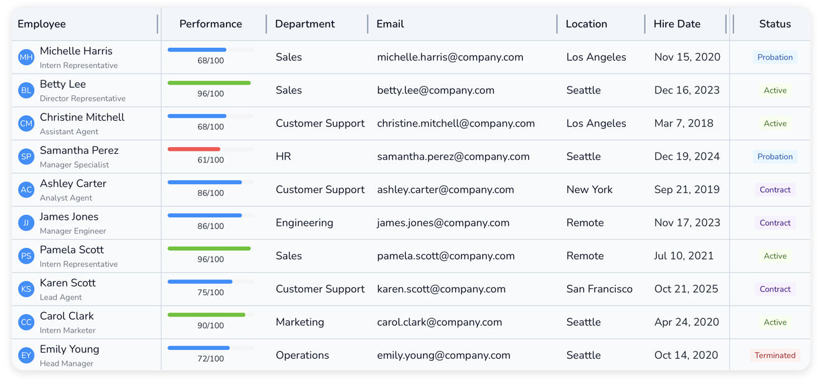Click Samantha Perez's red performance bar

click(x=194, y=149)
